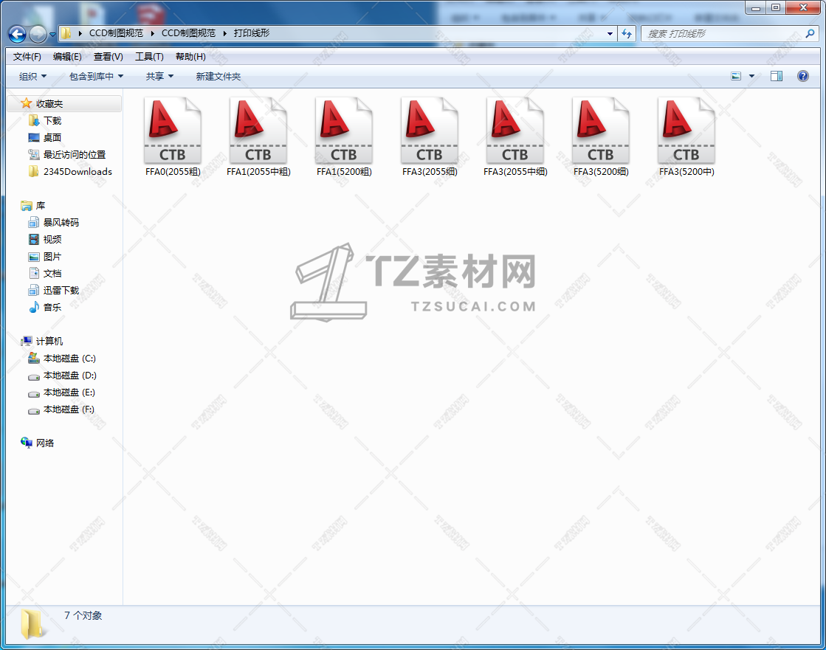Maximize the Explorer window

[775, 7]
